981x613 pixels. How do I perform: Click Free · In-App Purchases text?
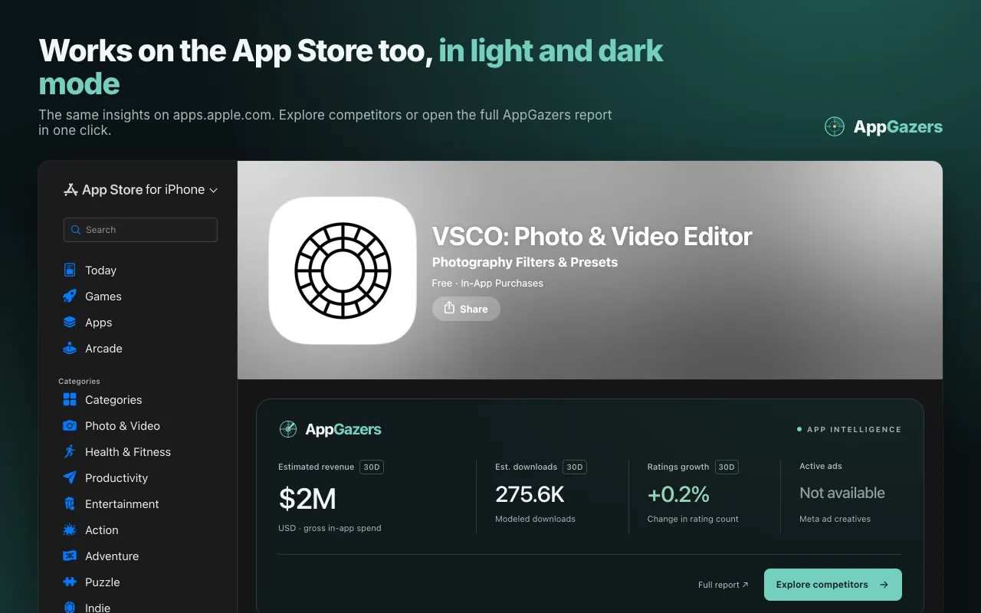pyautogui.click(x=487, y=283)
